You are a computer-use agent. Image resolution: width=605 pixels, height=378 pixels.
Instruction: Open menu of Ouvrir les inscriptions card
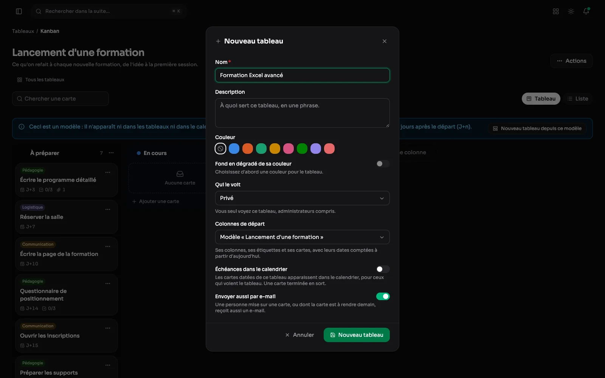click(108, 328)
